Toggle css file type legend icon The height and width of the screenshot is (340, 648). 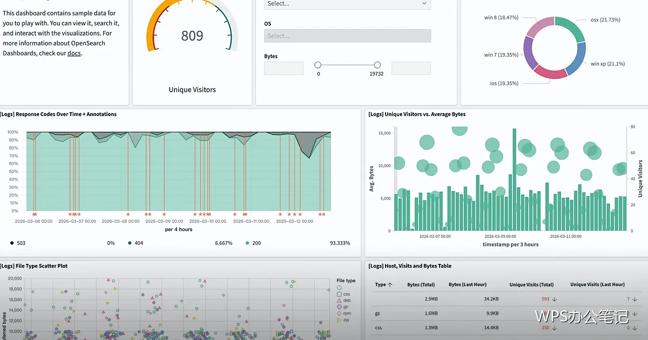coord(339,294)
